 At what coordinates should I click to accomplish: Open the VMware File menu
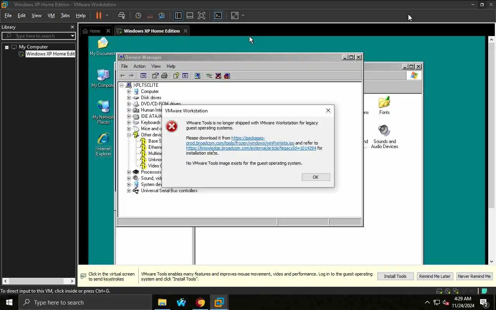8,15
